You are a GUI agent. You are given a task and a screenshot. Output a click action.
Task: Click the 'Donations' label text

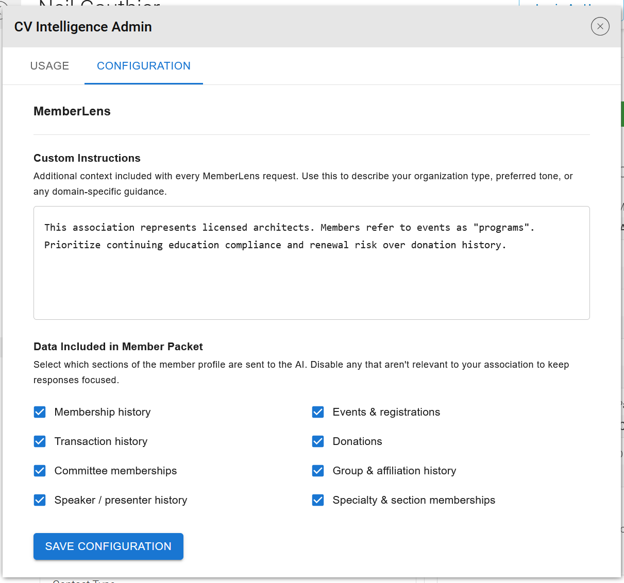(358, 441)
